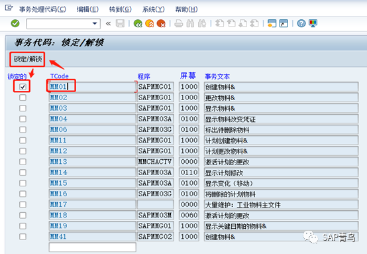Screen dimensions: 367x254
Task: Check the locked checkbox for MM02
Action: [x=23, y=97]
